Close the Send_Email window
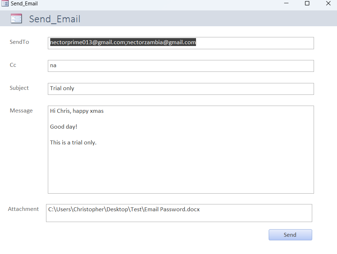The image size is (337, 254). tap(328, 4)
